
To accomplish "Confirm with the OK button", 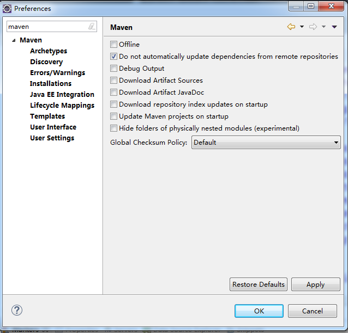I will 259,311.
